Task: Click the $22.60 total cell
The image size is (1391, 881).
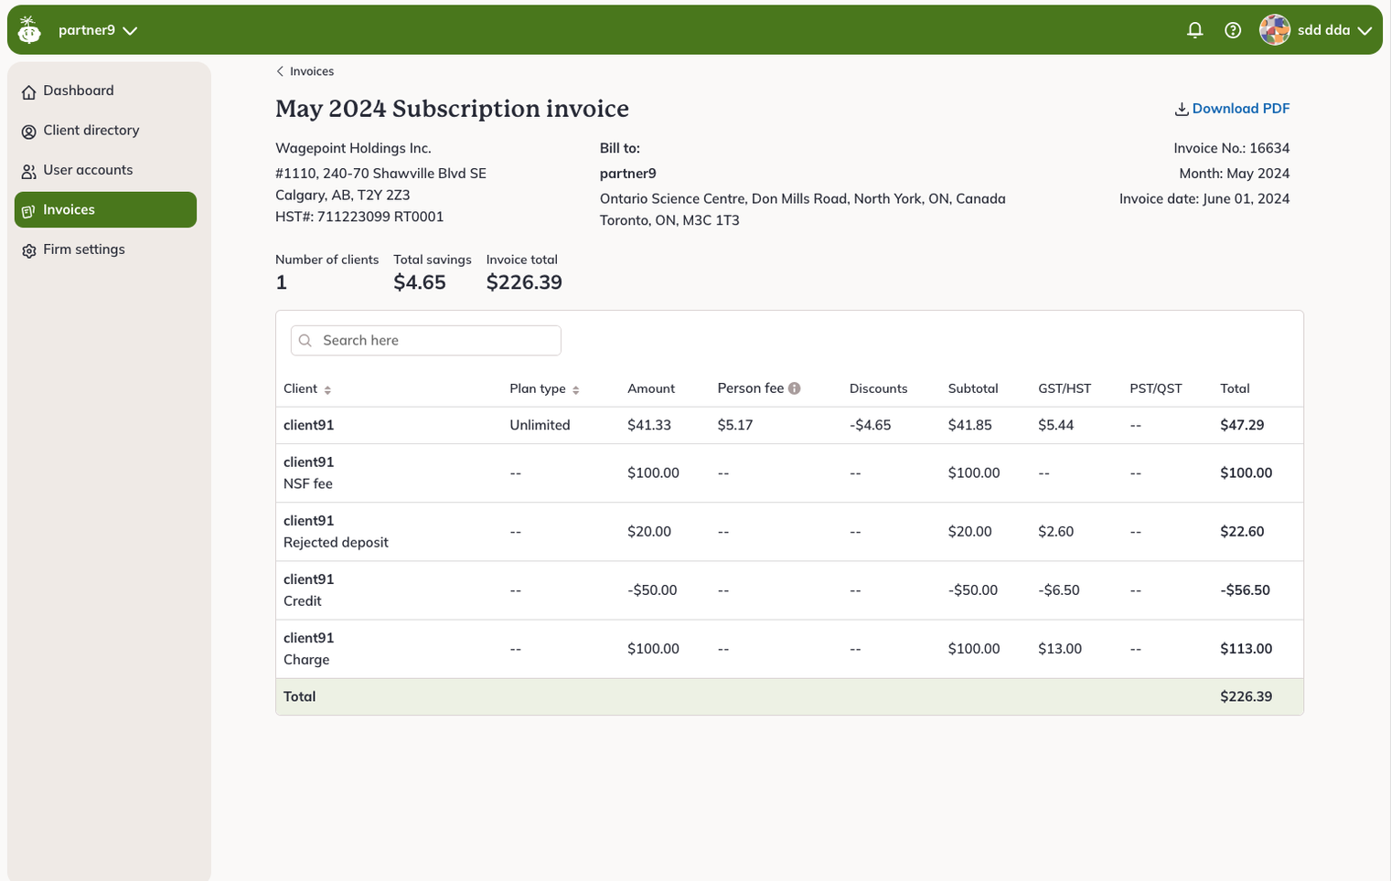Action: tap(1242, 531)
